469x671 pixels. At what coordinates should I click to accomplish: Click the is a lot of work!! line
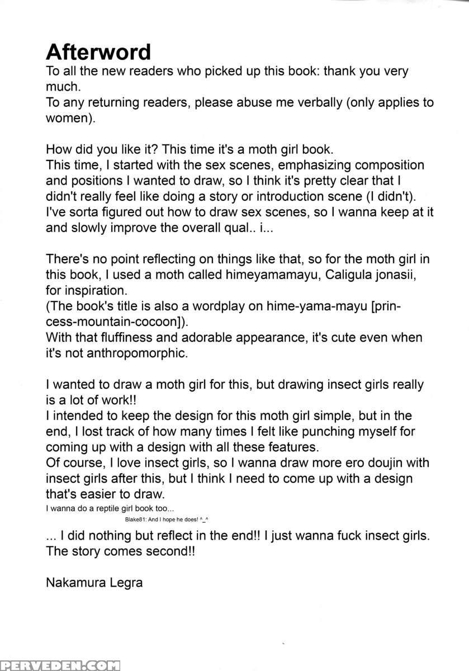(x=95, y=400)
